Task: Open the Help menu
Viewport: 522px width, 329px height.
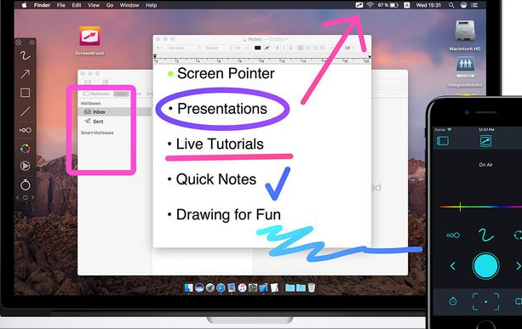Action: tap(151, 5)
